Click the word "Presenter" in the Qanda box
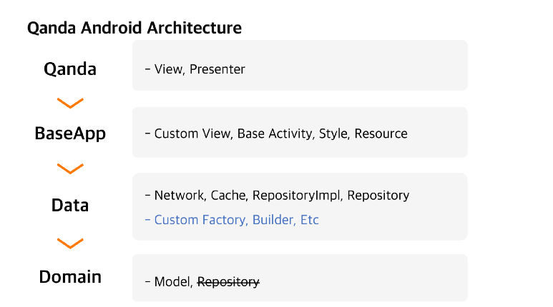The height and width of the screenshot is (307, 553). 217,69
